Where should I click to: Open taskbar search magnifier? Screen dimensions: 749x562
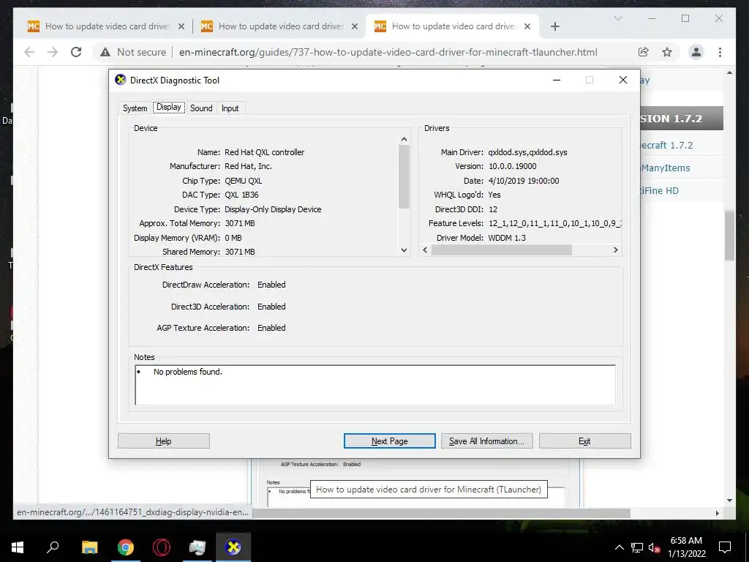pos(53,547)
